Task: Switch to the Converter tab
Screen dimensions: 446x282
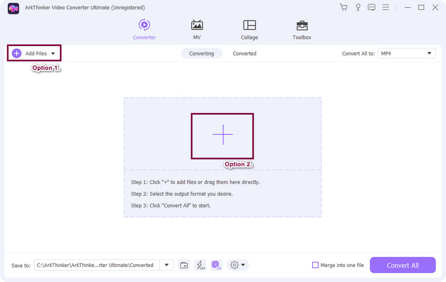Action: 144,29
